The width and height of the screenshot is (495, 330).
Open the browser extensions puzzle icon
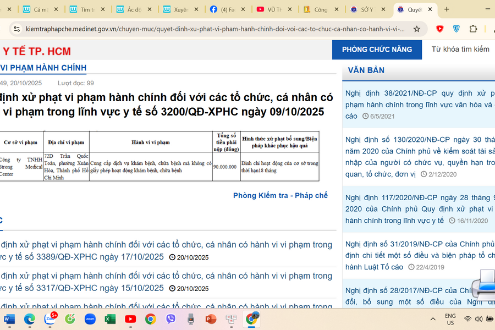pyautogui.click(x=473, y=29)
